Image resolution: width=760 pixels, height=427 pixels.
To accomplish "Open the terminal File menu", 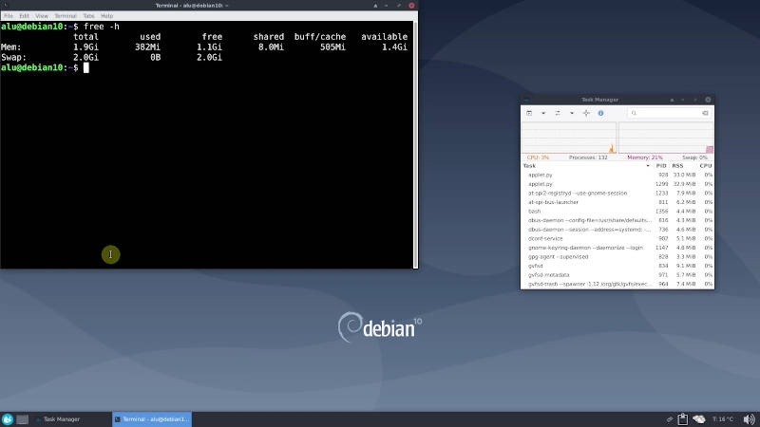I will point(9,16).
